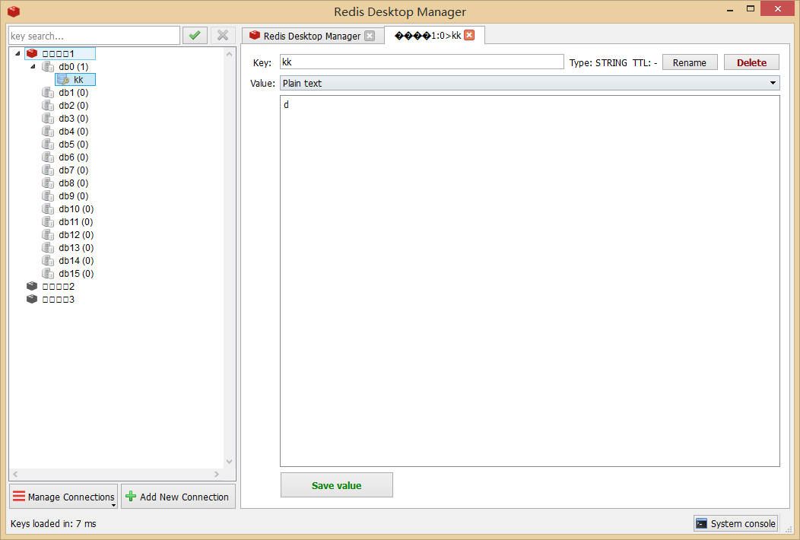Click the db8 database icon
Viewport: 800px width, 540px height.
coord(48,183)
